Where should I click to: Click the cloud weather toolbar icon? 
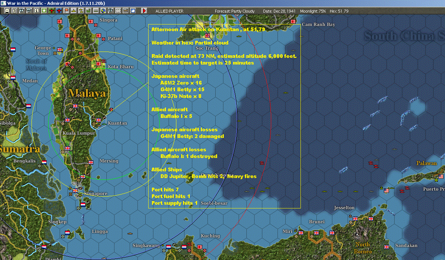pyautogui.click(x=133, y=11)
